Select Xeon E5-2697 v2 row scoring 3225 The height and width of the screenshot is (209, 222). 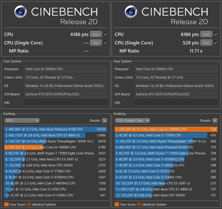coord(55,159)
